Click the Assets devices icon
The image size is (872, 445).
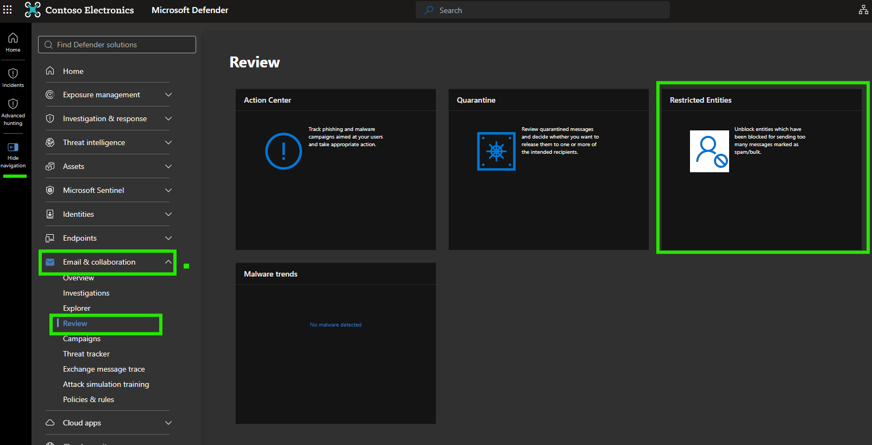(50, 166)
